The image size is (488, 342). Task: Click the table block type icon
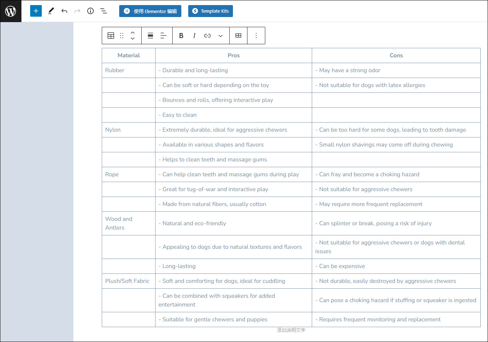click(111, 36)
